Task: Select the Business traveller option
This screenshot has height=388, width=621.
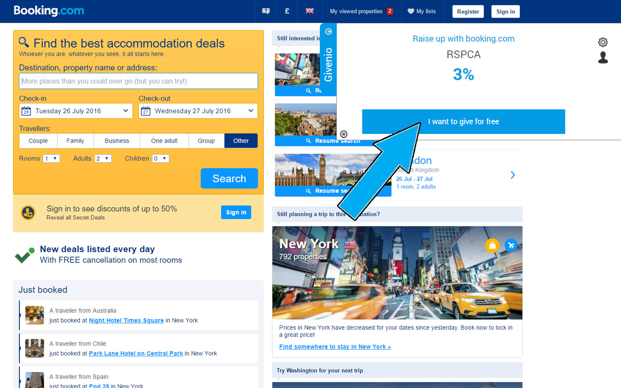Action: tap(117, 141)
